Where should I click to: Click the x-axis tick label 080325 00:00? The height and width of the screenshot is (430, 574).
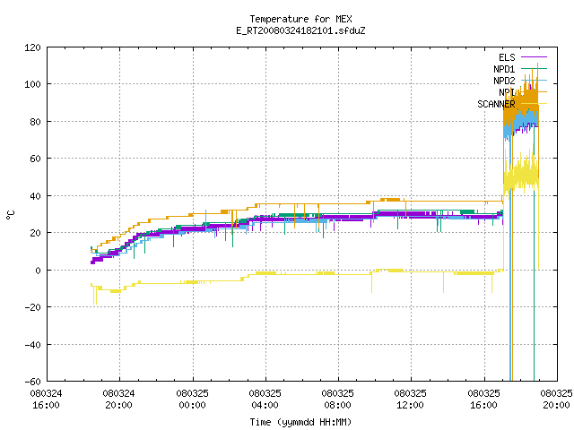pyautogui.click(x=192, y=400)
